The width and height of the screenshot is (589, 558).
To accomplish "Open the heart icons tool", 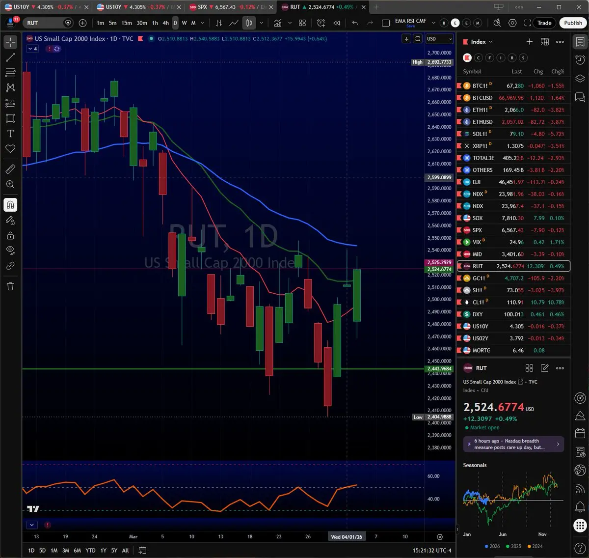I will tap(10, 149).
